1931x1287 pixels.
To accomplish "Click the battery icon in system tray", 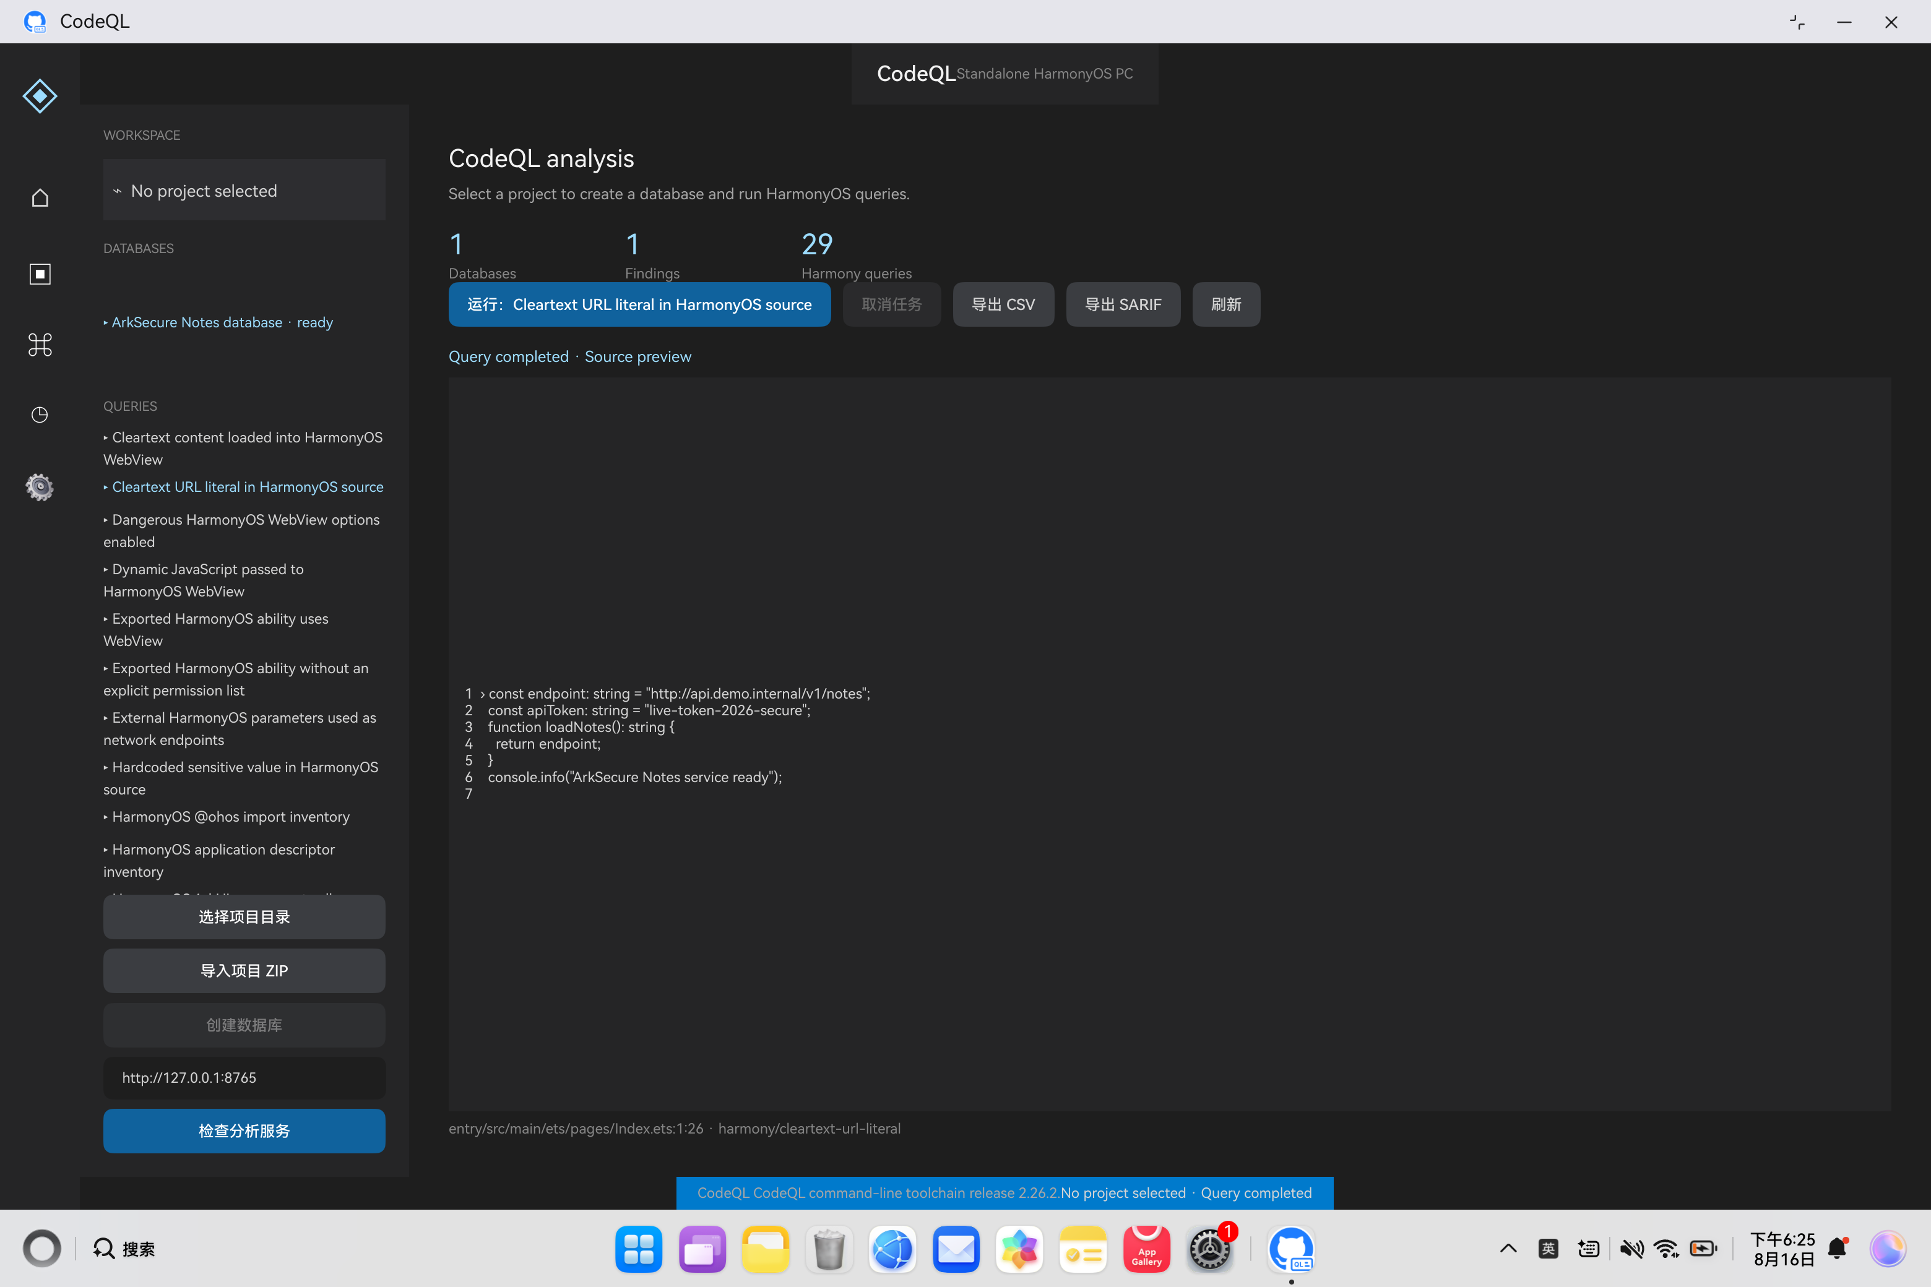I will tap(1704, 1249).
